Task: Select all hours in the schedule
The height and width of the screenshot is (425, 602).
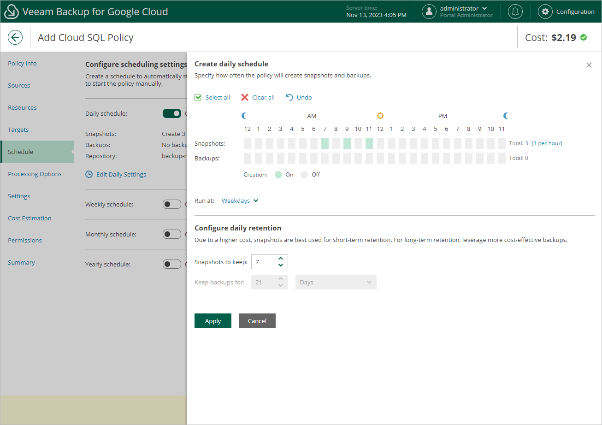Action: [212, 97]
